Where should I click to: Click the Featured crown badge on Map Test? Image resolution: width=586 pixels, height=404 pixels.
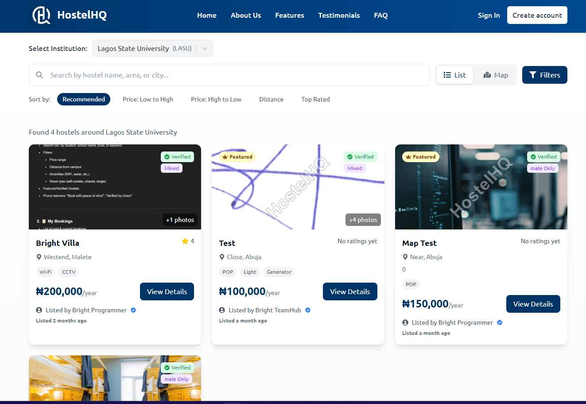pos(420,157)
